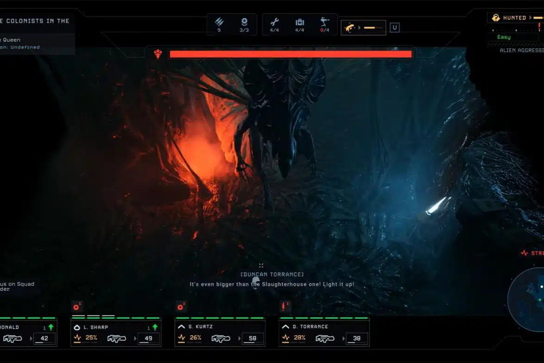Click the Easy difficulty label
This screenshot has width=544, height=363.
[504, 37]
